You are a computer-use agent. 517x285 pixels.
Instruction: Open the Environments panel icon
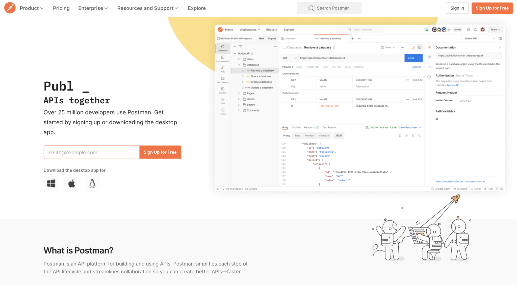pyautogui.click(x=222, y=58)
